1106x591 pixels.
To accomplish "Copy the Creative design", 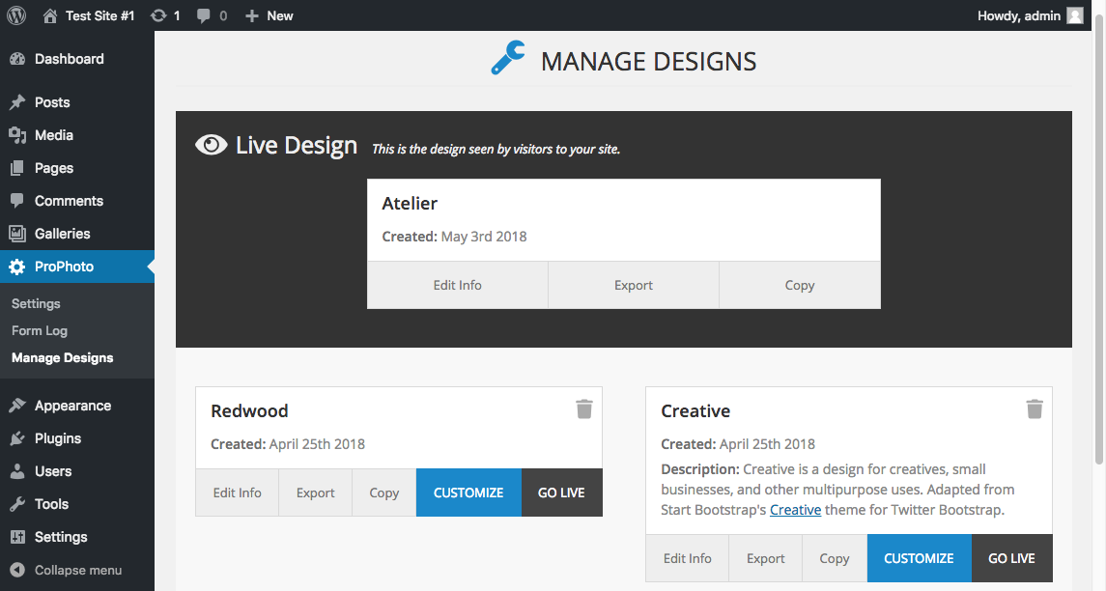I will [x=835, y=558].
